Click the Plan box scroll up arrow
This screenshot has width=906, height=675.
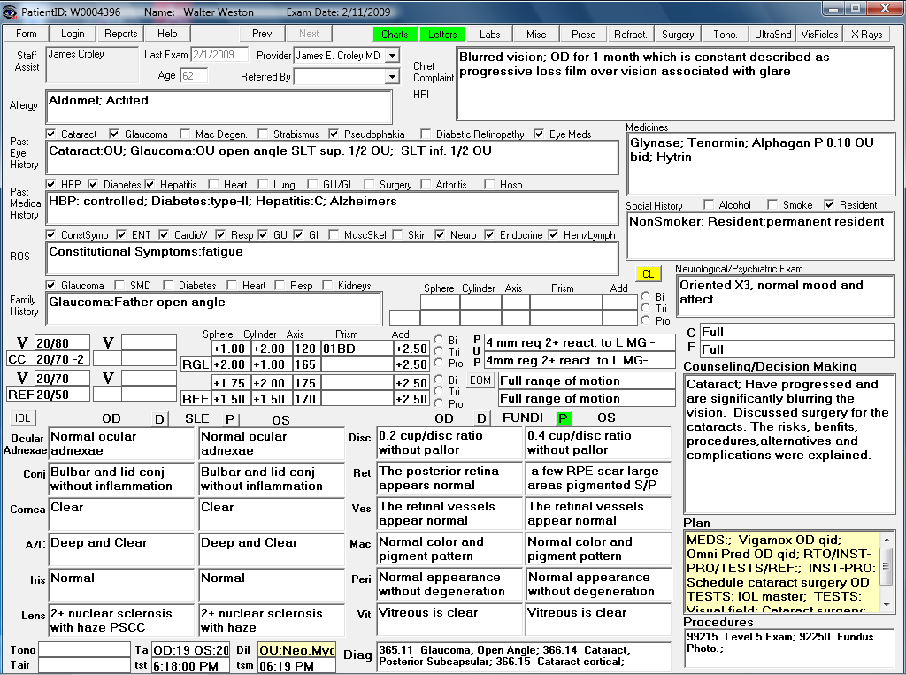pyautogui.click(x=887, y=539)
